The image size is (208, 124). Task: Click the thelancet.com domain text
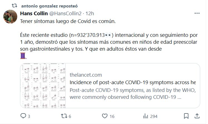click(86, 75)
